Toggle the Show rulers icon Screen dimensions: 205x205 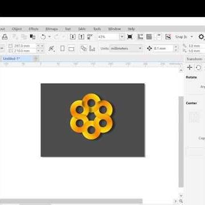click(140, 37)
